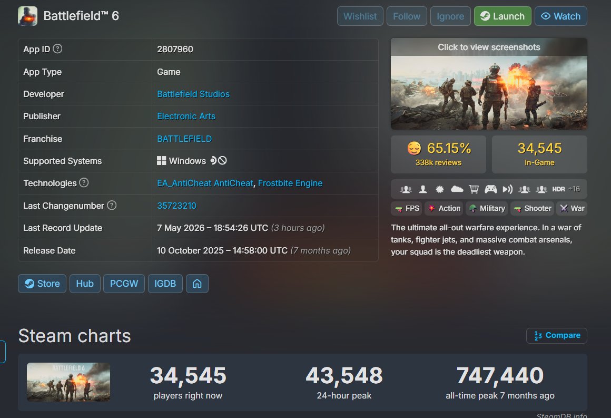The image size is (611, 418).
Task: Open the Technologies help question mark
Action: click(84, 182)
